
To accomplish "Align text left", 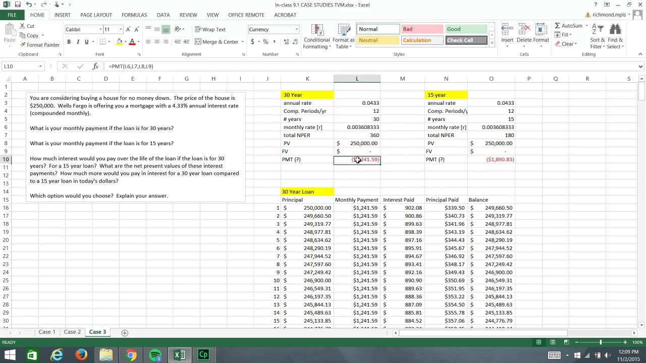I will point(148,42).
